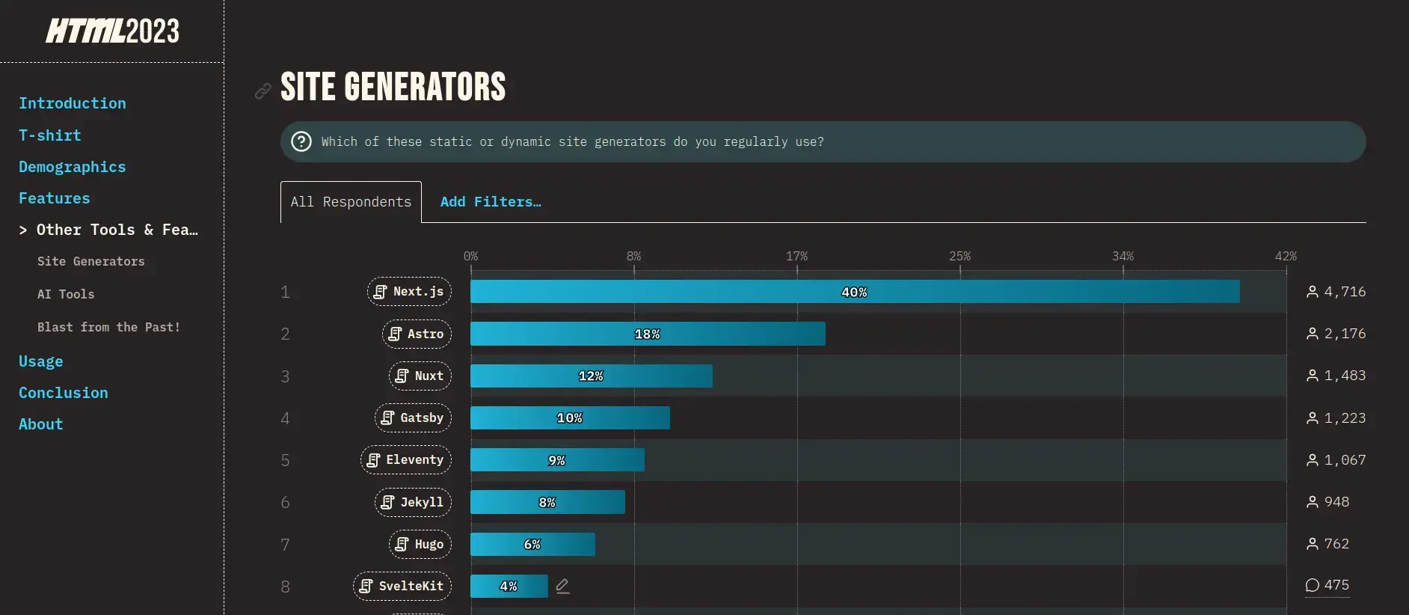
Task: Collapse the Other Tools & Features section
Action: click(x=109, y=230)
